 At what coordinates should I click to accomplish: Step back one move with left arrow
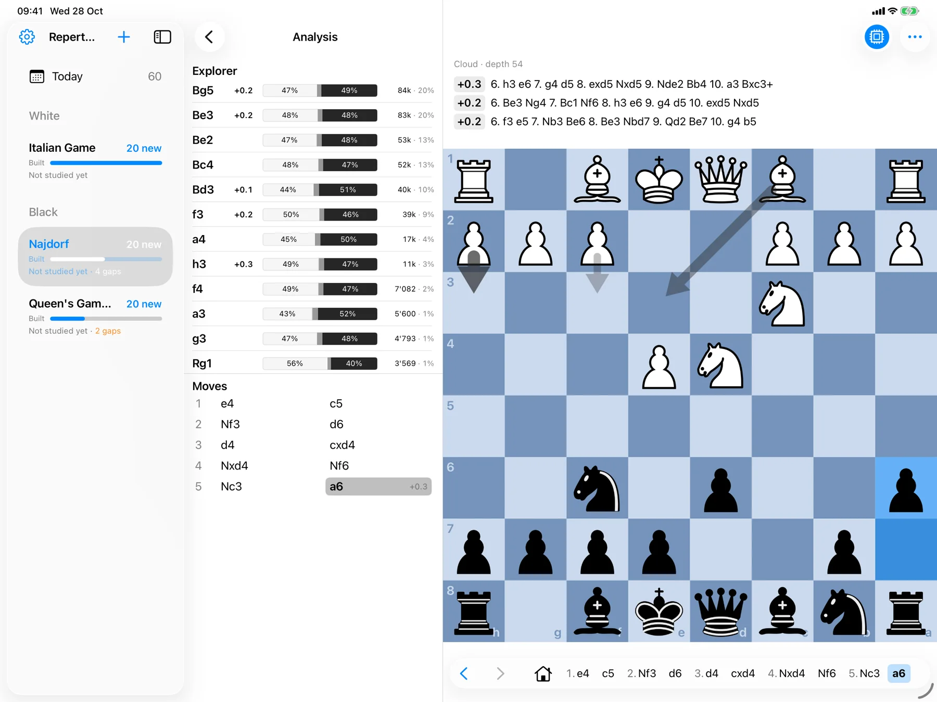tap(464, 673)
